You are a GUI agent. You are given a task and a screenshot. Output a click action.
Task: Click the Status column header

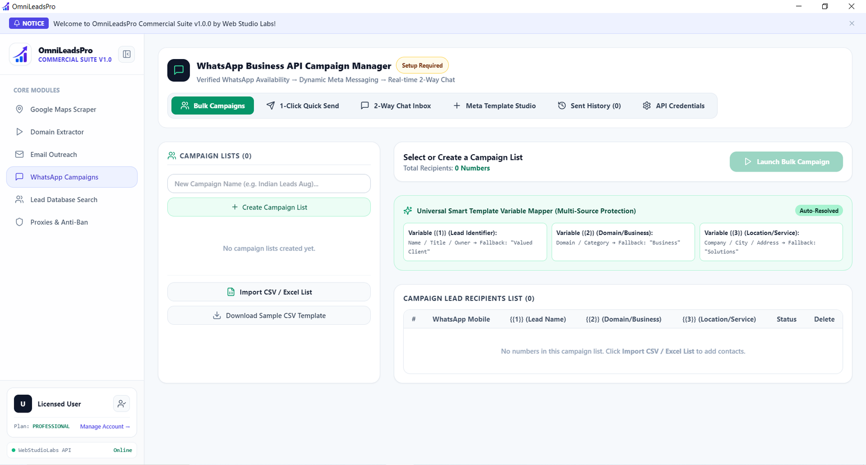pyautogui.click(x=786, y=319)
